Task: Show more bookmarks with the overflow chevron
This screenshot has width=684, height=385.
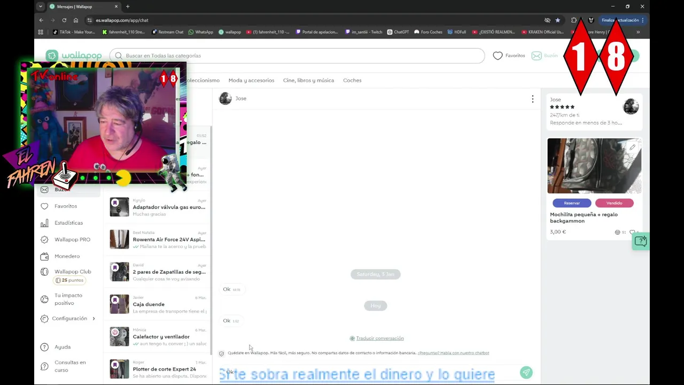Action: click(638, 32)
